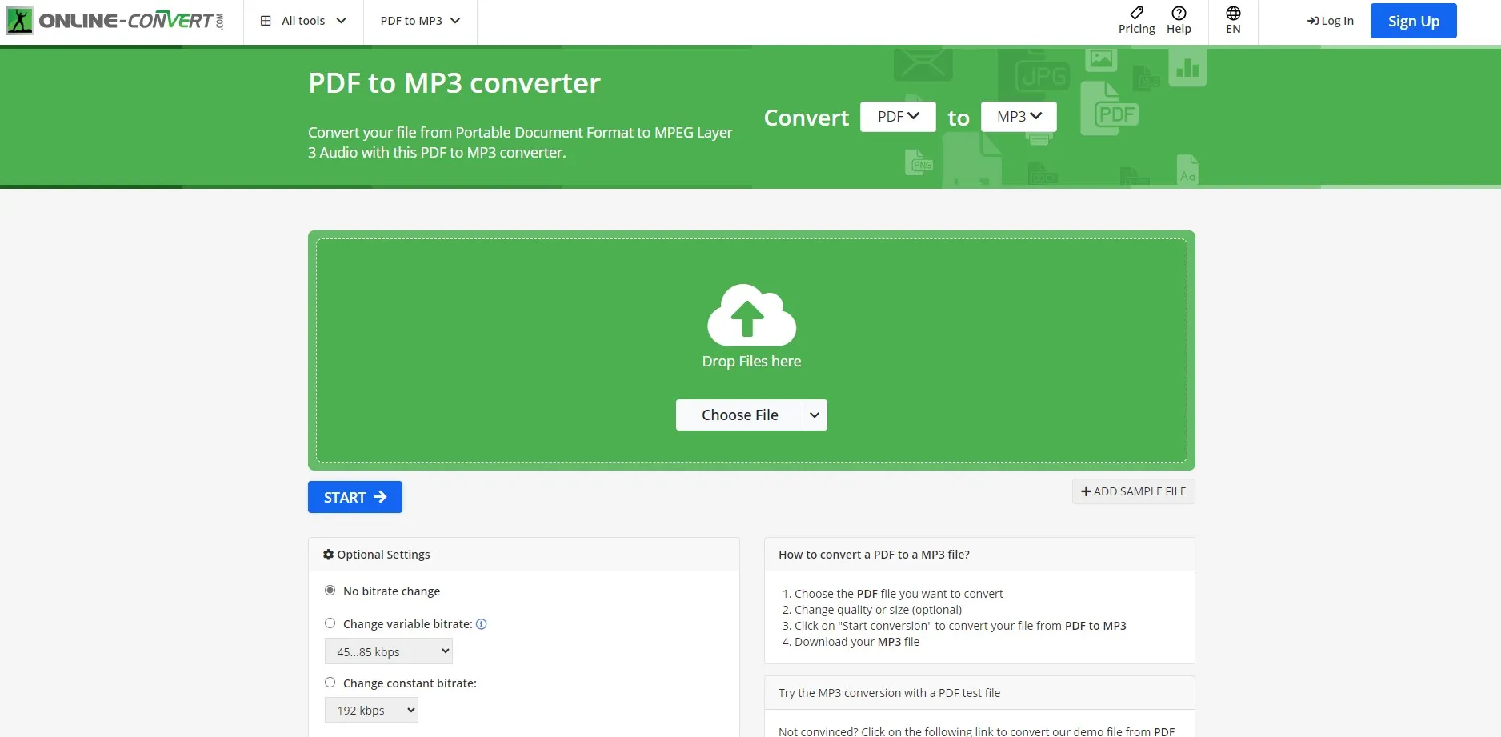Click the grid icon next to All tools
The height and width of the screenshot is (737, 1501).
tap(266, 20)
